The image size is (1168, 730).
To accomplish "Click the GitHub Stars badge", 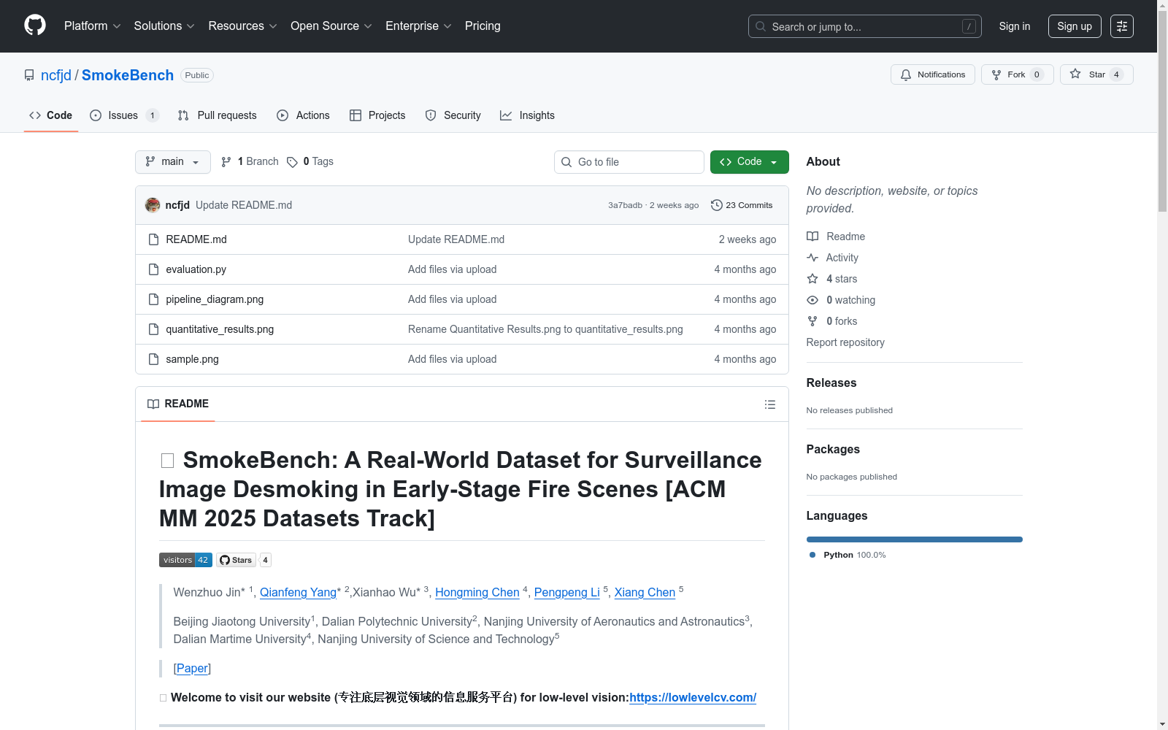I will [x=244, y=560].
